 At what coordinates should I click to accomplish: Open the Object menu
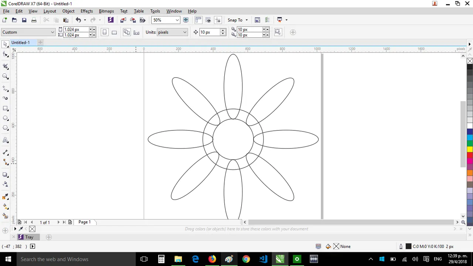[x=68, y=11]
